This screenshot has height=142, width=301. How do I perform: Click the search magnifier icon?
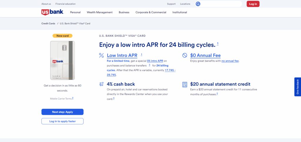point(198,4)
